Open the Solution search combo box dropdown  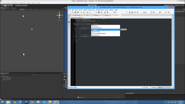click(x=151, y=12)
